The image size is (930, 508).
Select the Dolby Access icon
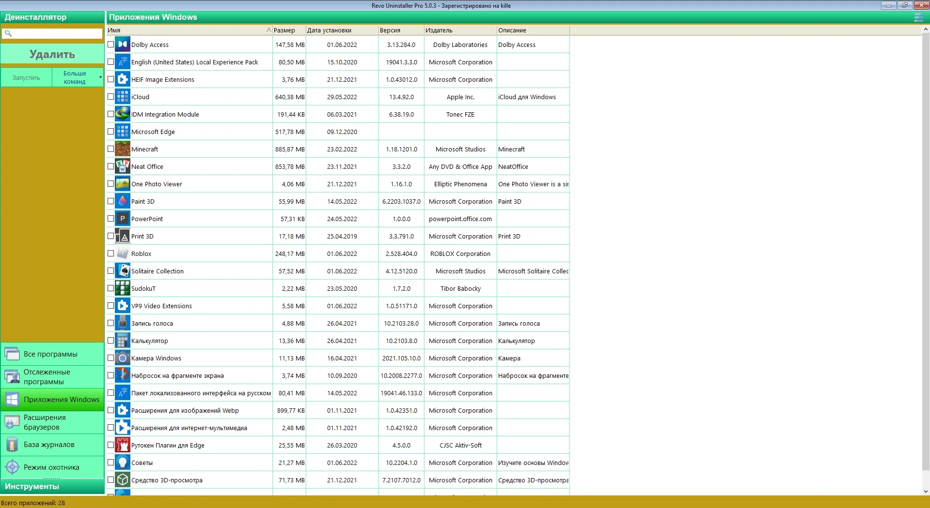coord(123,45)
